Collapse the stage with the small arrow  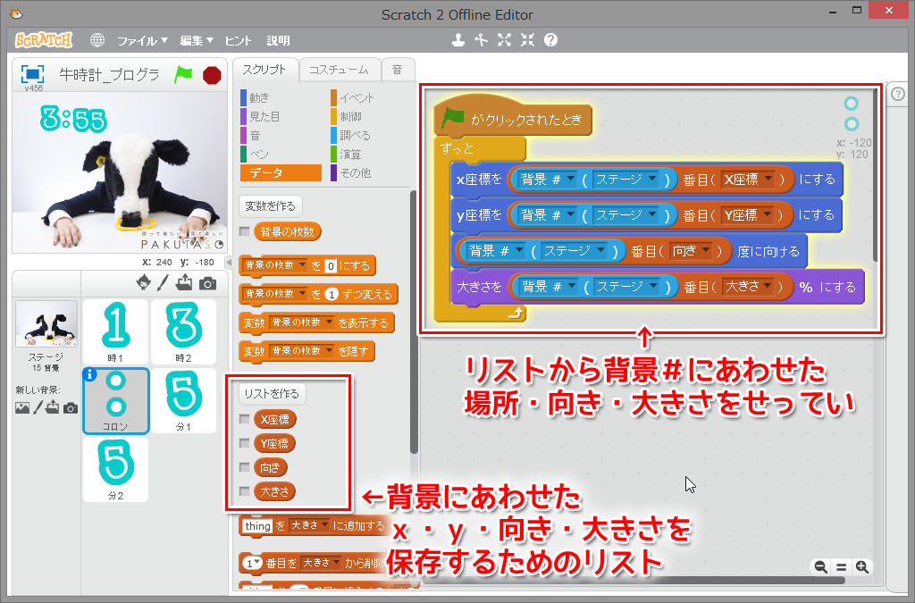(229, 263)
